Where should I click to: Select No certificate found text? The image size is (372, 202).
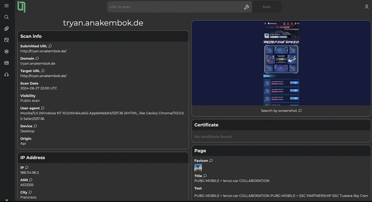[x=213, y=137]
